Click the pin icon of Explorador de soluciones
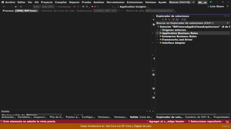231x129 pixels. pyautogui.click(x=225, y=16)
